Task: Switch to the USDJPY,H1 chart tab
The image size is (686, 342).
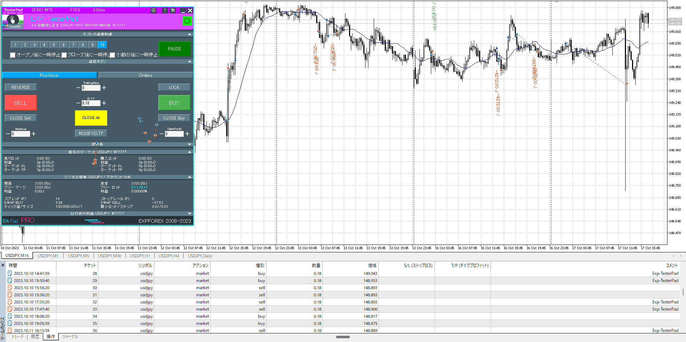Action: point(140,256)
